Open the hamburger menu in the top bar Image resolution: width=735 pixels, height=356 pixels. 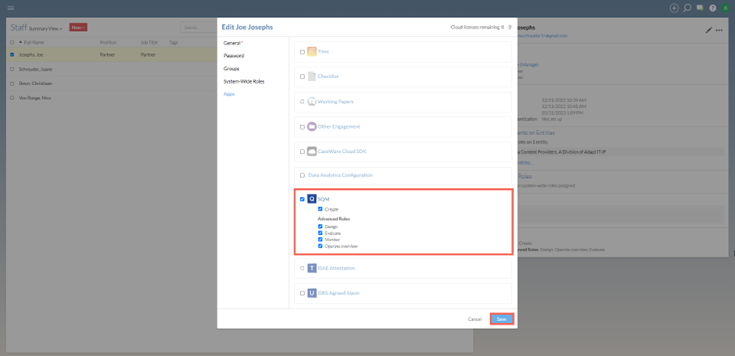tap(10, 8)
